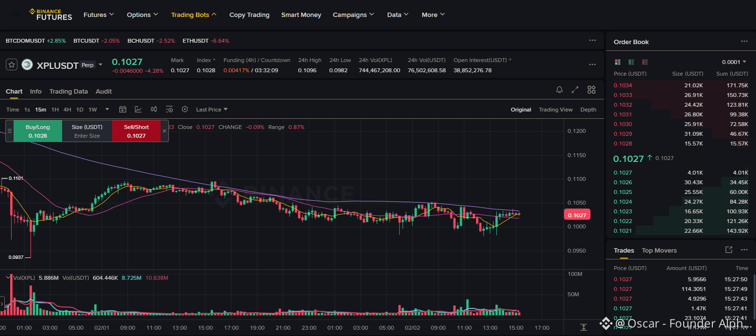Click the 0.1034 ask price row
The width and height of the screenshot is (756, 336).
pos(681,85)
